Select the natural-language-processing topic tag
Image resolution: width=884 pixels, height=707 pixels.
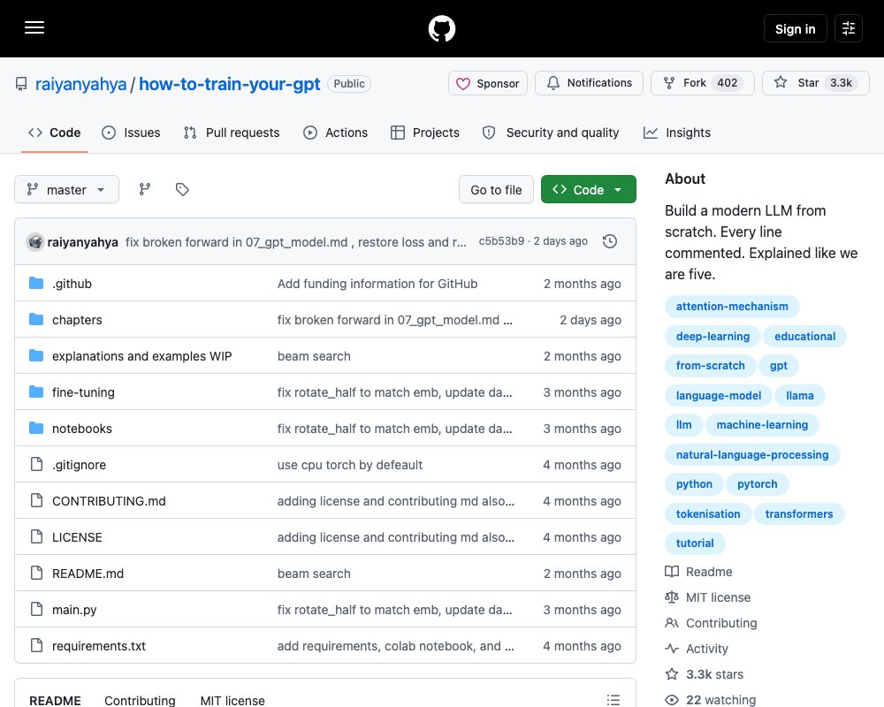[x=752, y=454]
